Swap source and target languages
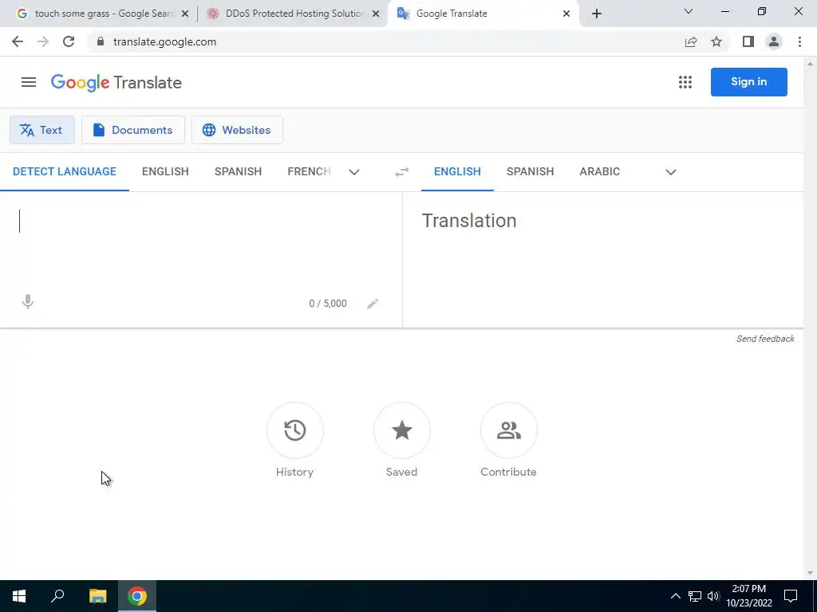 pyautogui.click(x=402, y=172)
